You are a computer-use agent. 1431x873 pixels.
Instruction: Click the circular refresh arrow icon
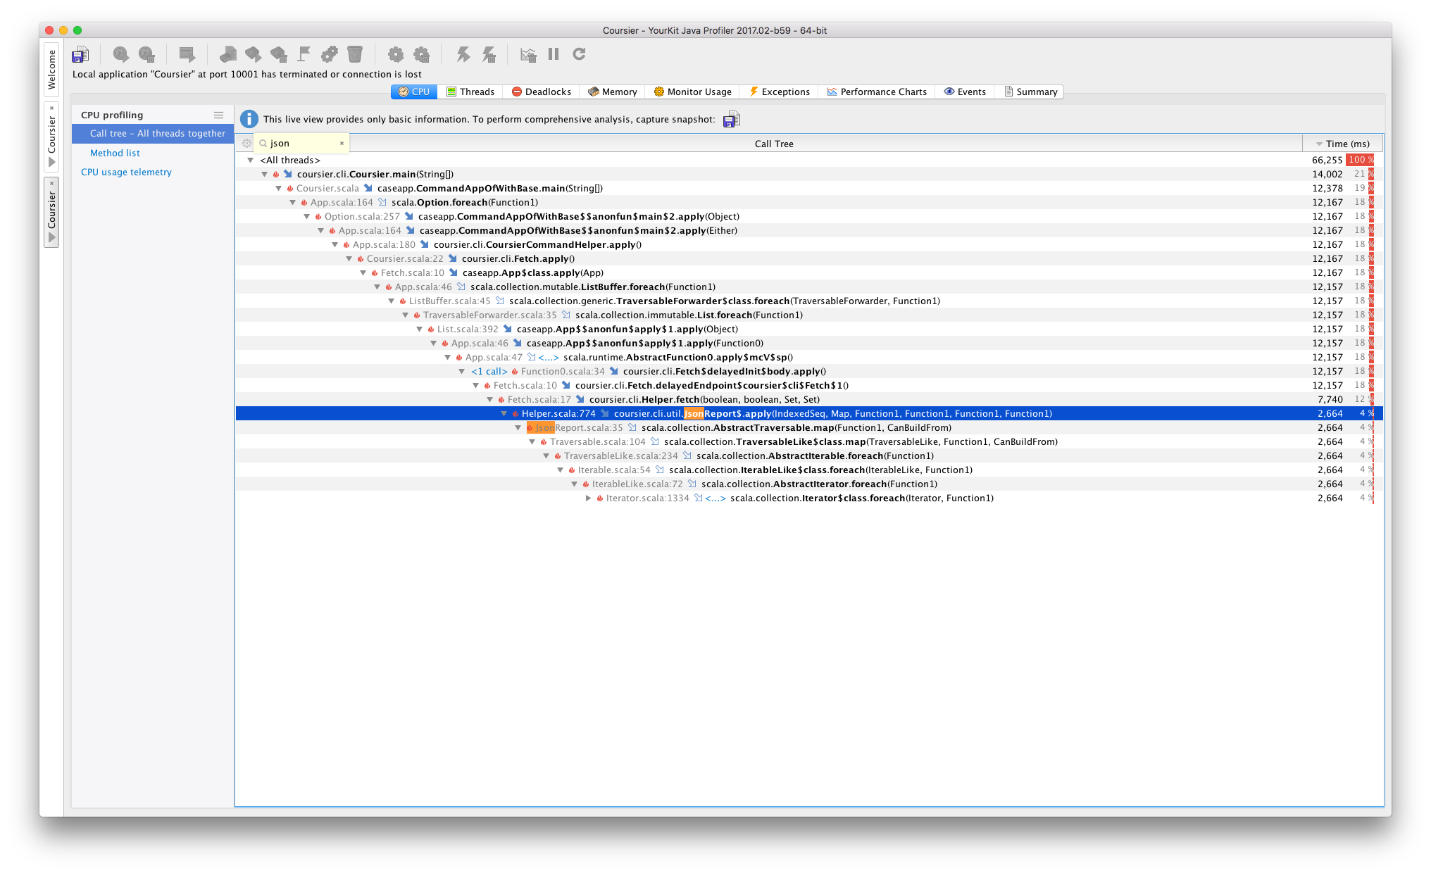(579, 54)
